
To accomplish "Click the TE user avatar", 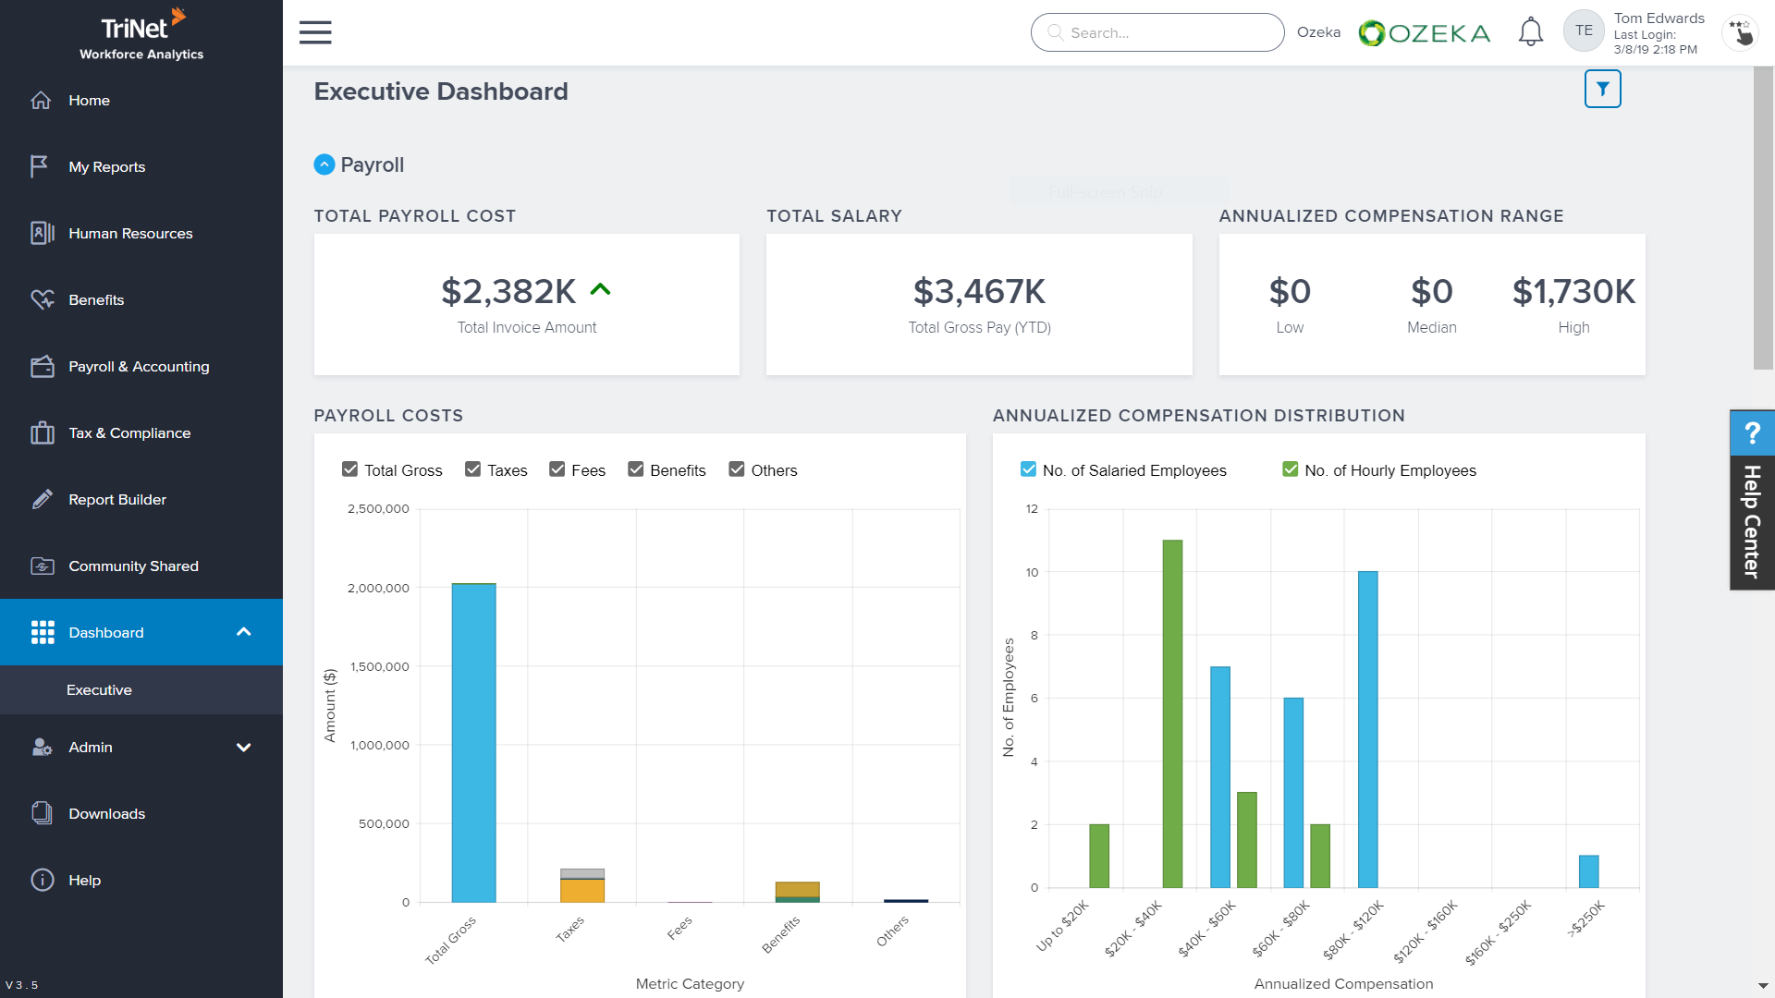I will (1584, 30).
